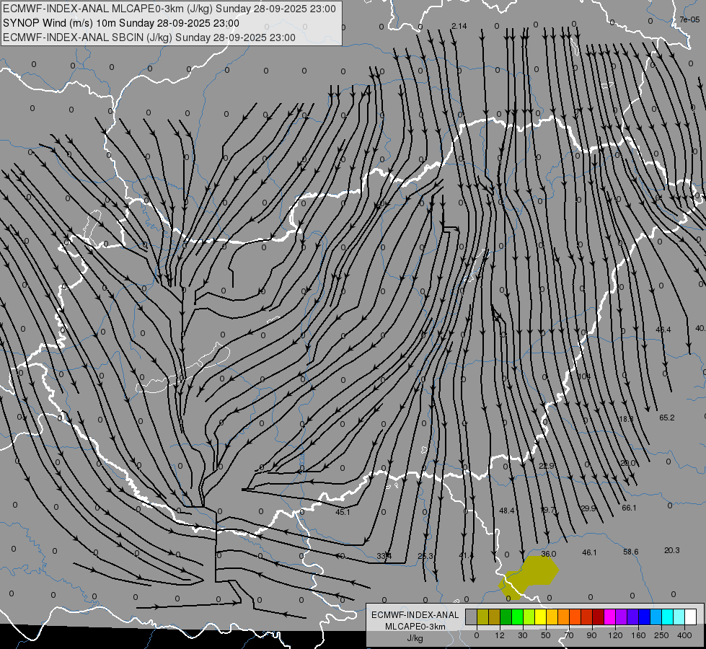This screenshot has width=706, height=649.
Task: Click the legend tick value 160
Action: (638, 635)
